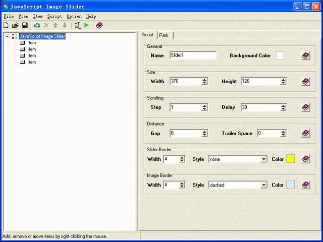Click the Save floppy disk icon

24,25
